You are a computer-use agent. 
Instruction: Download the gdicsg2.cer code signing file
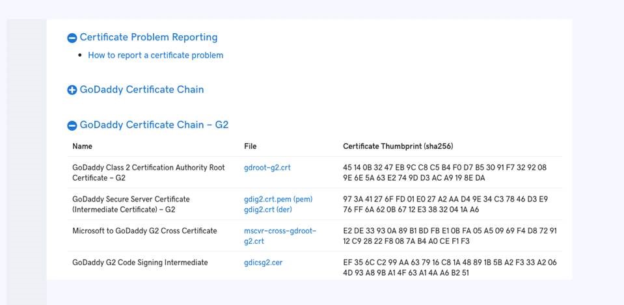pos(263,263)
